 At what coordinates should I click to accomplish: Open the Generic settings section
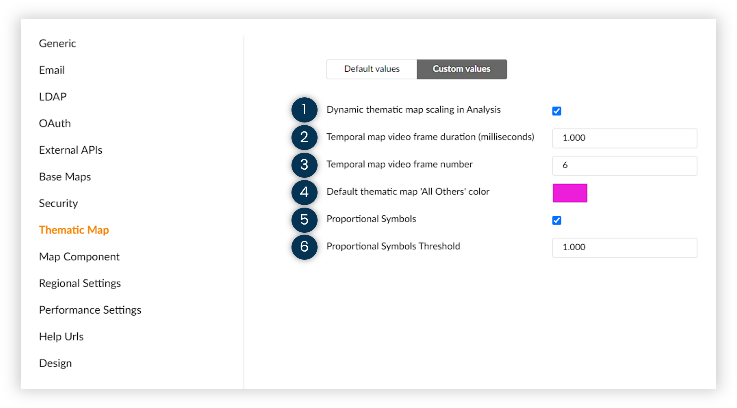[57, 43]
